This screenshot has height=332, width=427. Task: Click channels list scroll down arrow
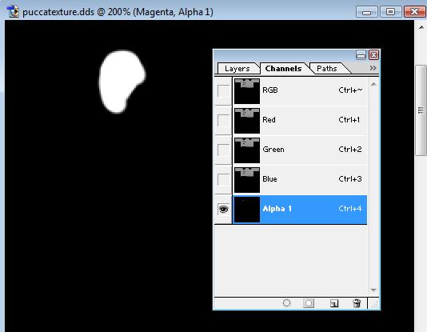click(x=373, y=290)
